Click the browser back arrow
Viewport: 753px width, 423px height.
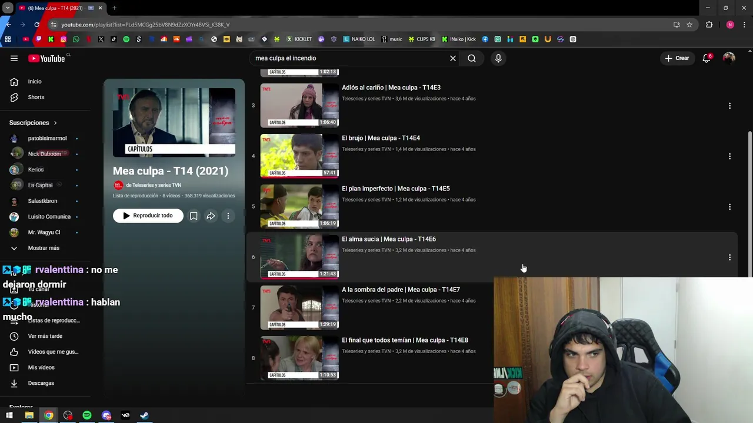pos(8,25)
